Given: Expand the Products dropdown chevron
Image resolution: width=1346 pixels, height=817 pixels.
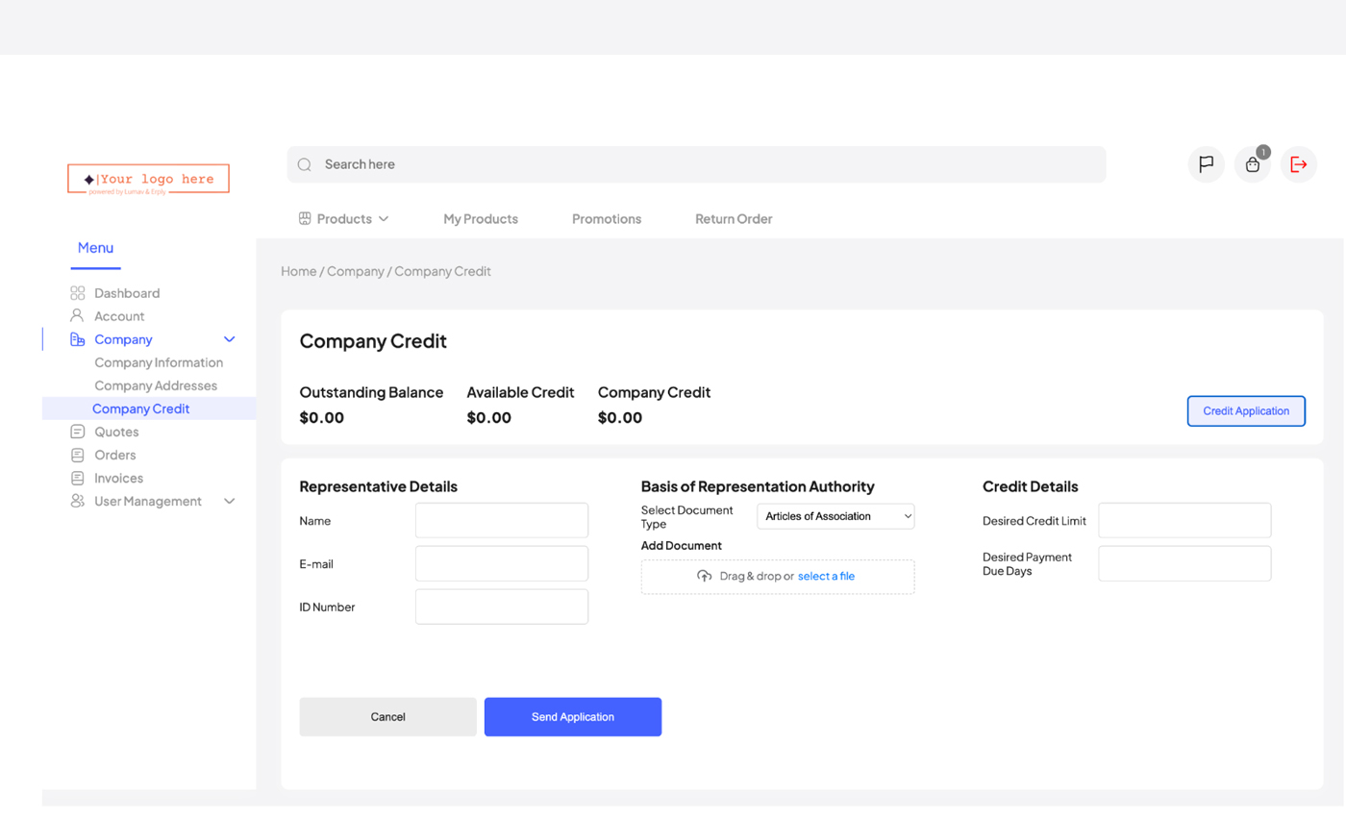Looking at the screenshot, I should (384, 219).
